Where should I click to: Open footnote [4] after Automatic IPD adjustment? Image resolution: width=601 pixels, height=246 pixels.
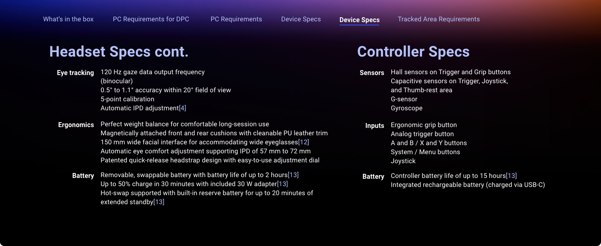(182, 108)
